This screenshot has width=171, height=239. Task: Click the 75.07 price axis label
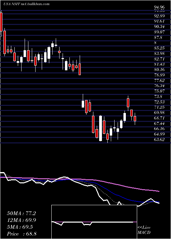pos(159,91)
